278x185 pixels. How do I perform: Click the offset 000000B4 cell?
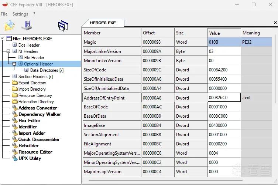pos(158,125)
